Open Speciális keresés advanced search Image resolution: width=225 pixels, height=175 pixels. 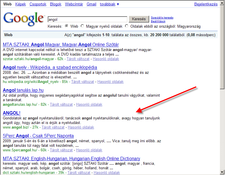click(162, 18)
